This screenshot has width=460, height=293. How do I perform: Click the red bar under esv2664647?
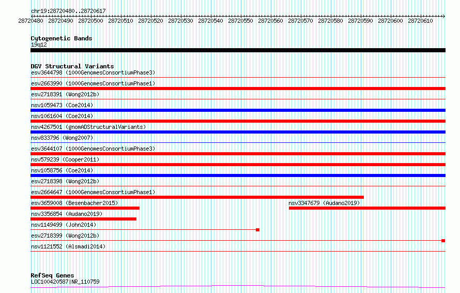click(x=197, y=197)
